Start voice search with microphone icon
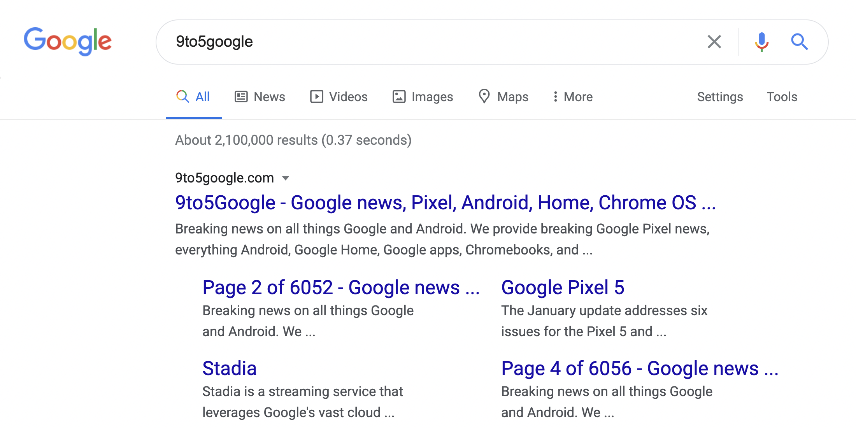856x428 pixels. 761,42
